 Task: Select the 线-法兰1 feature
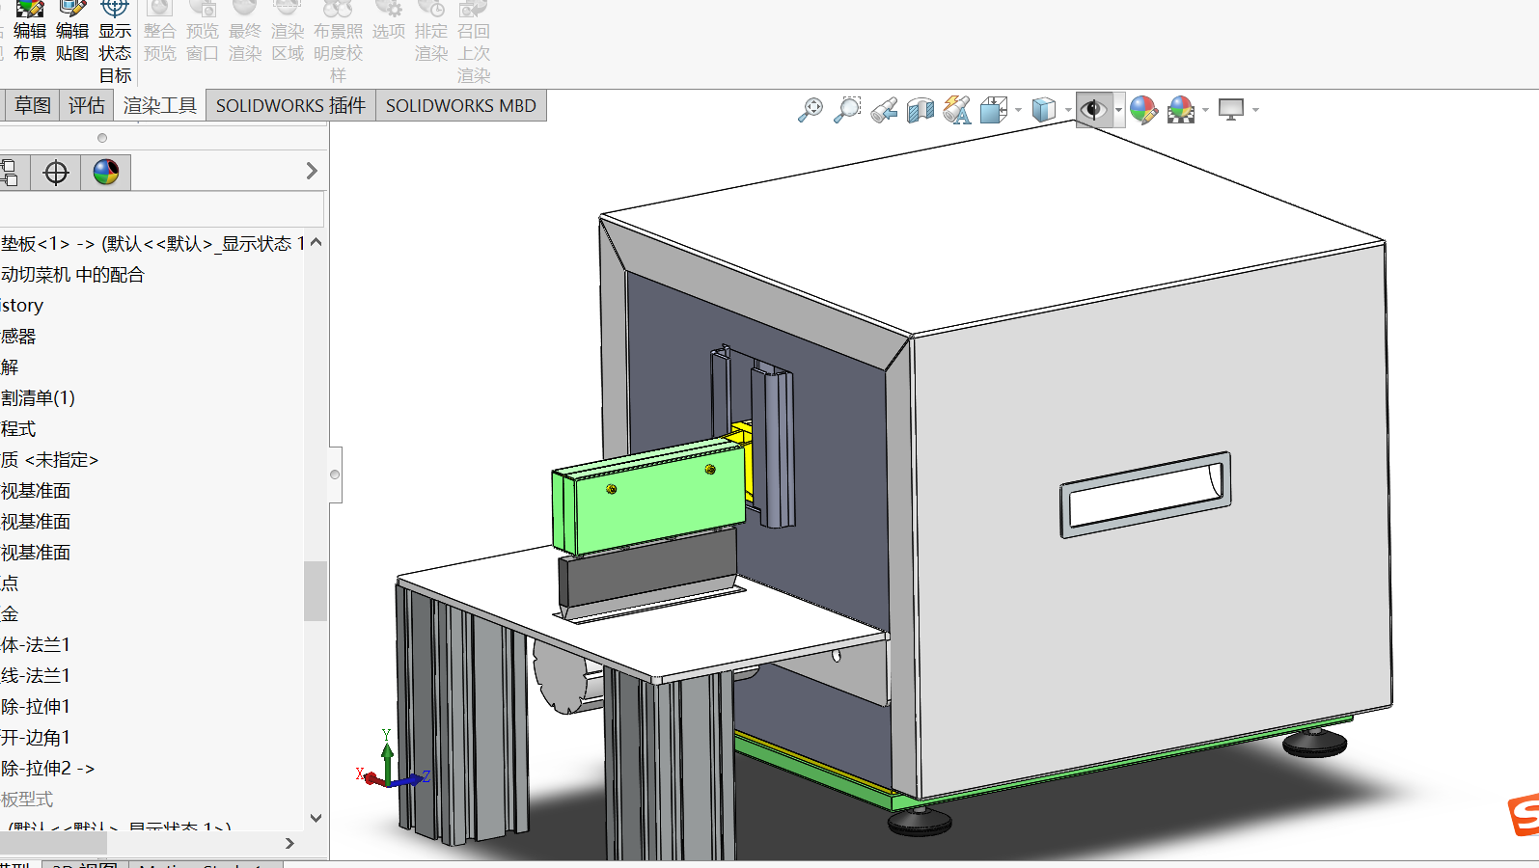(x=36, y=676)
